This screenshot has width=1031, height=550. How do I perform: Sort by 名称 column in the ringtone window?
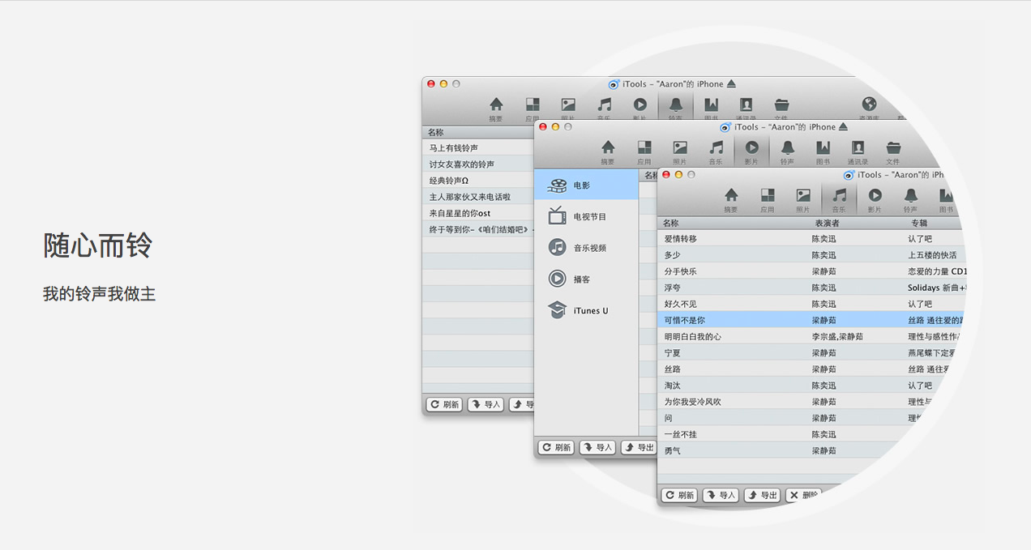[x=436, y=132]
